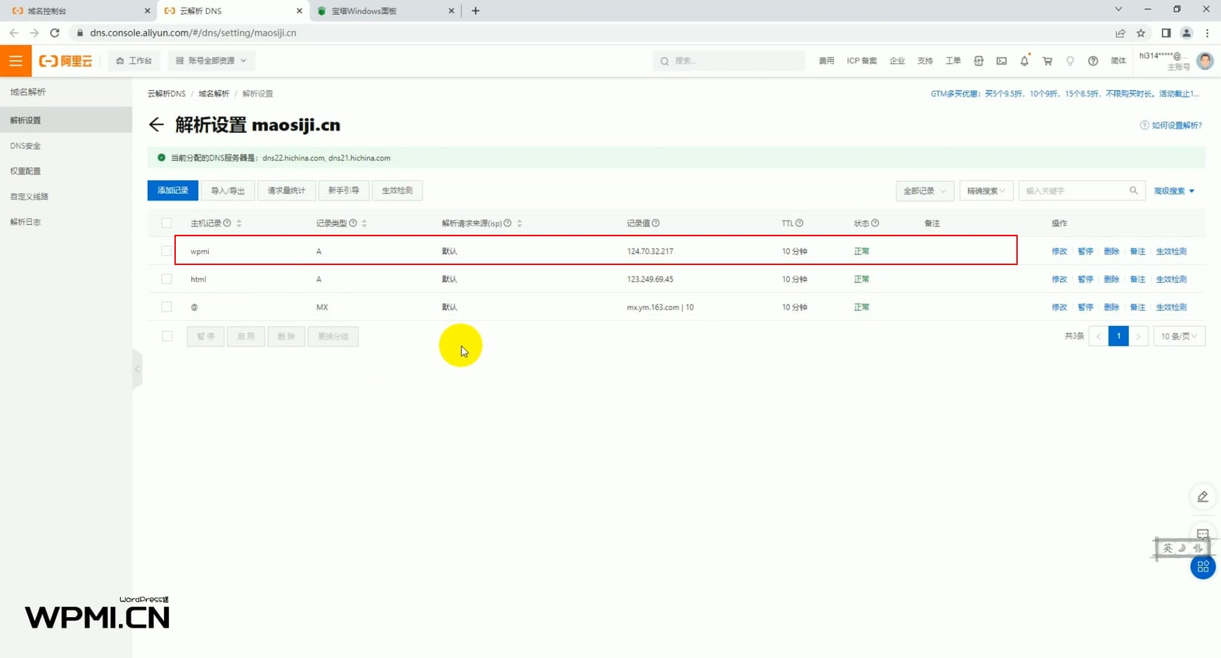Viewport: 1221px width, 658px height.
Task: Open the 10 条/页 page size dropdown
Action: [x=1179, y=336]
